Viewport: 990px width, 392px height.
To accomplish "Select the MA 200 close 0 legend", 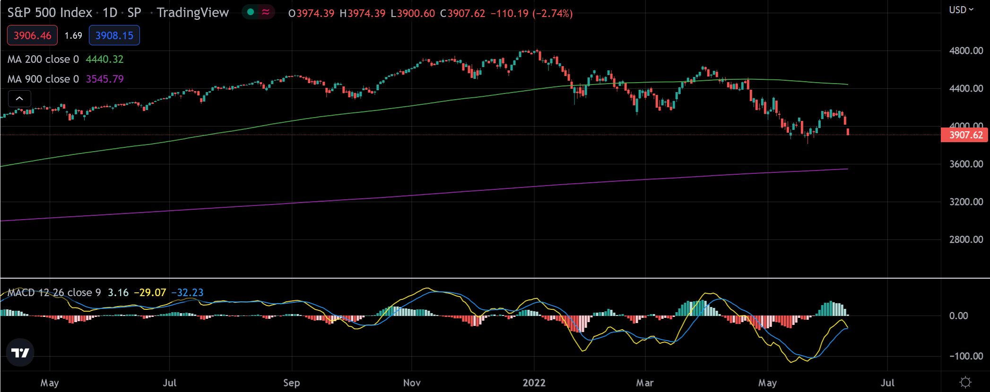I will [x=43, y=60].
